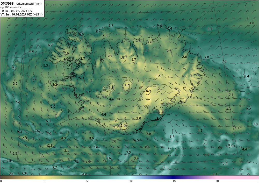Click the 7.8 value at the map edge
259x183 pixels.
[x=255, y=124]
